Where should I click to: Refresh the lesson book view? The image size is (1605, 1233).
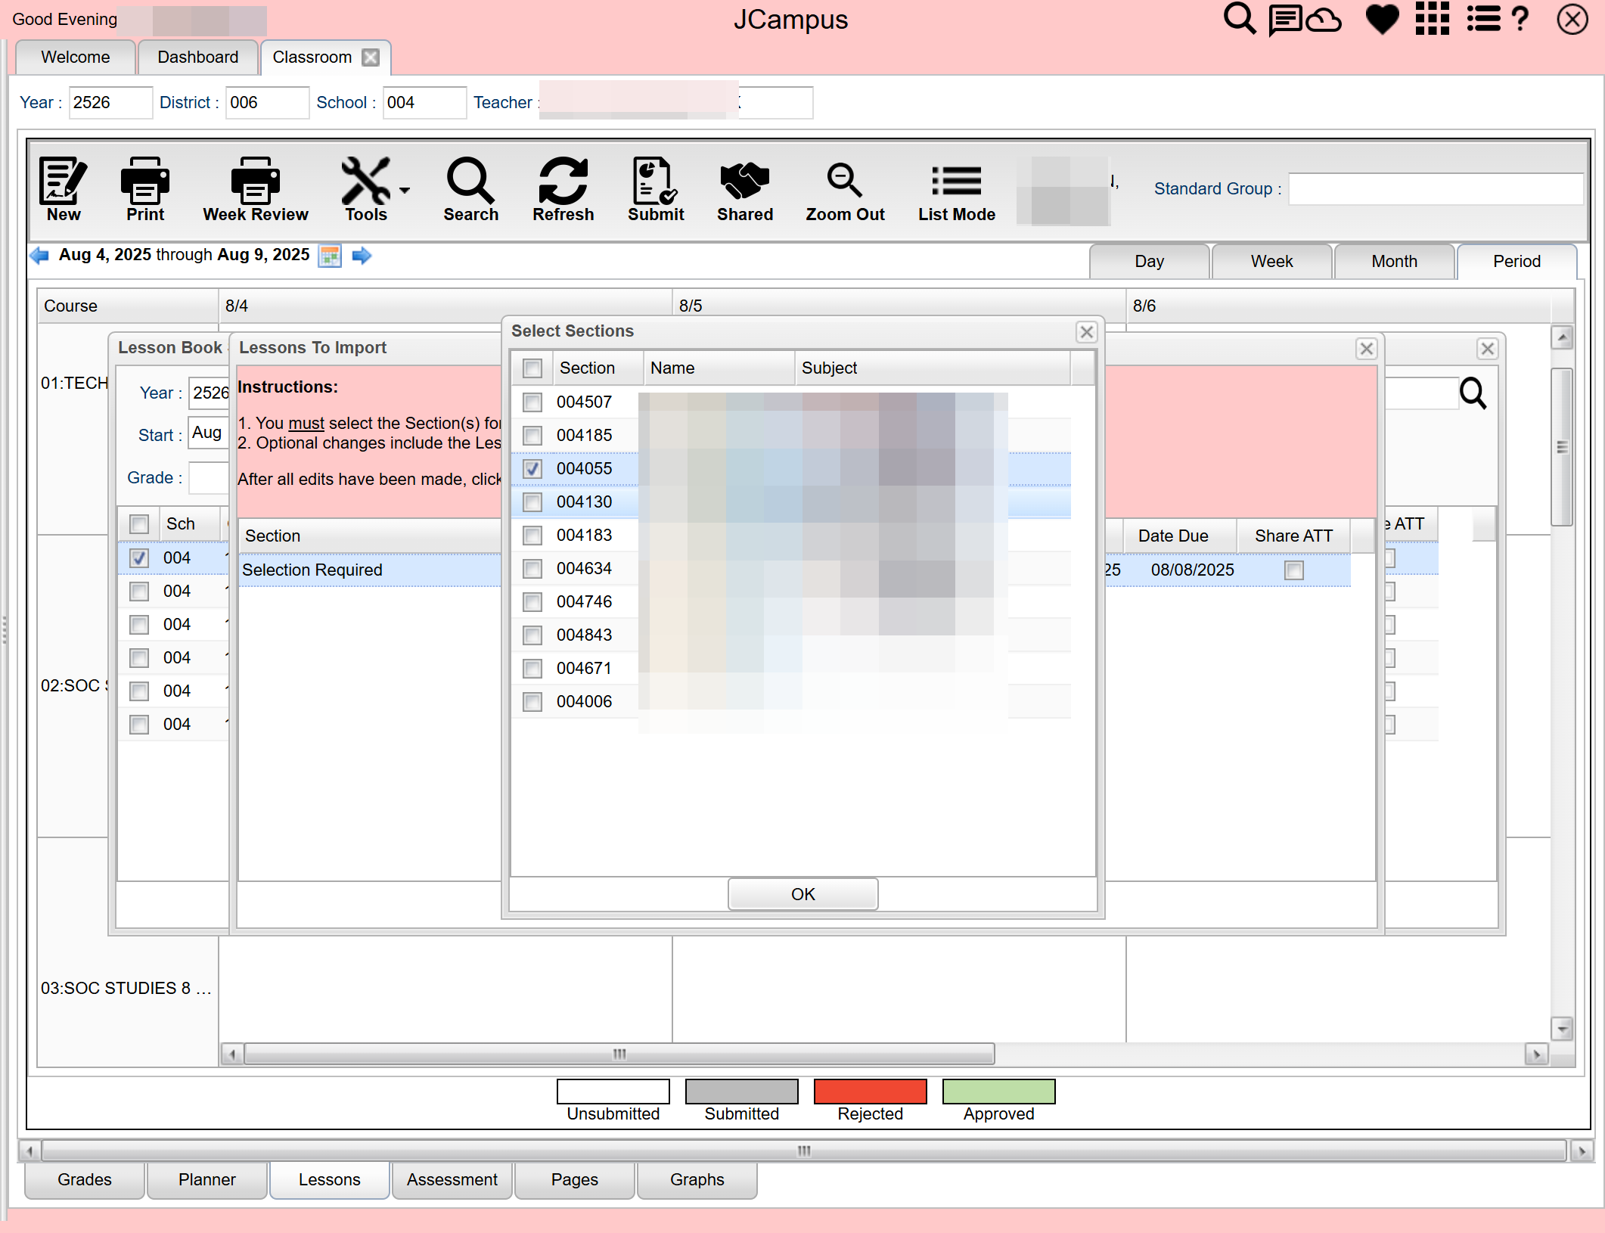(x=563, y=189)
